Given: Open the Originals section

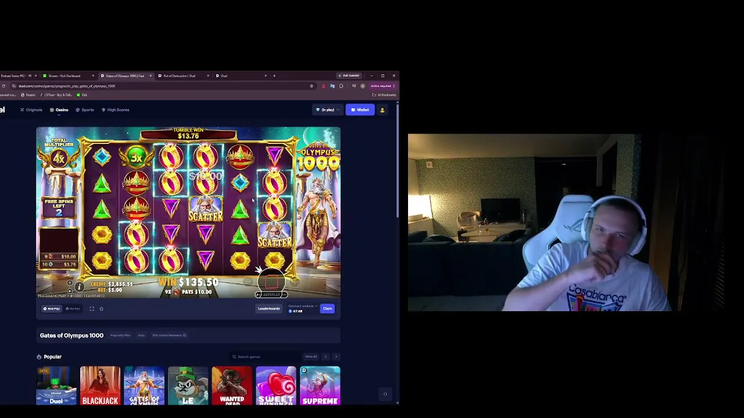Looking at the screenshot, I should (31, 110).
